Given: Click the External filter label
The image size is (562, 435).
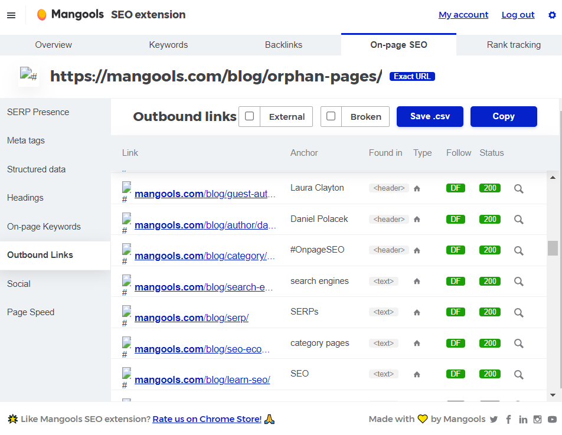Looking at the screenshot, I should [287, 117].
